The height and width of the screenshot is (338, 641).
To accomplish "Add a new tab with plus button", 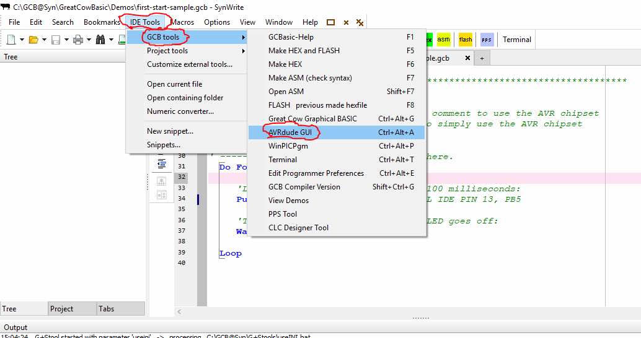I will [x=482, y=58].
